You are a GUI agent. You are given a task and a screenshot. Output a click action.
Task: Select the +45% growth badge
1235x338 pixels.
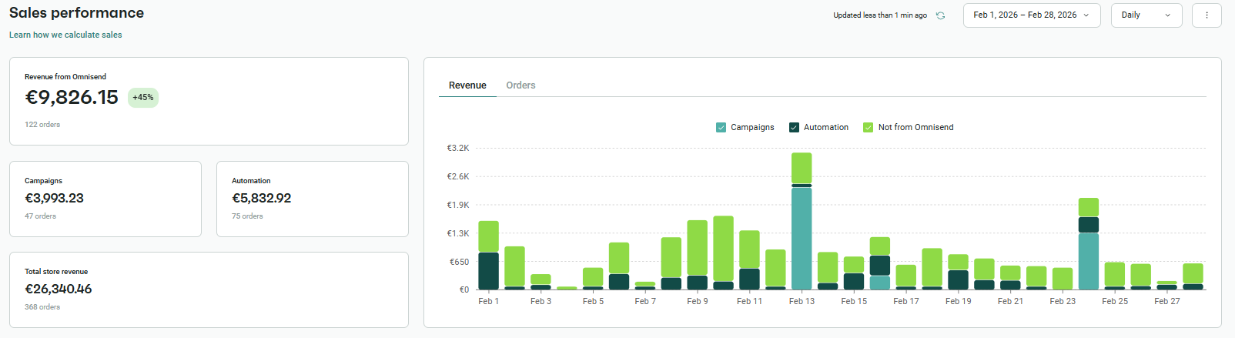pyautogui.click(x=143, y=98)
